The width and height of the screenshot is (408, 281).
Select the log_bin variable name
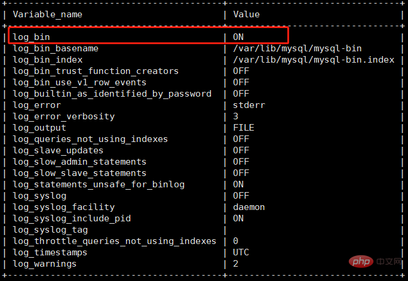(x=31, y=37)
